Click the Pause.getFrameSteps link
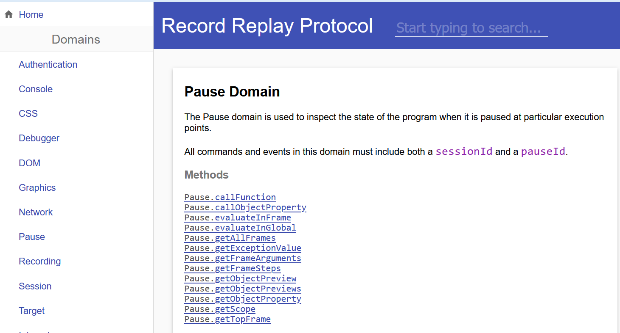 pos(233,269)
